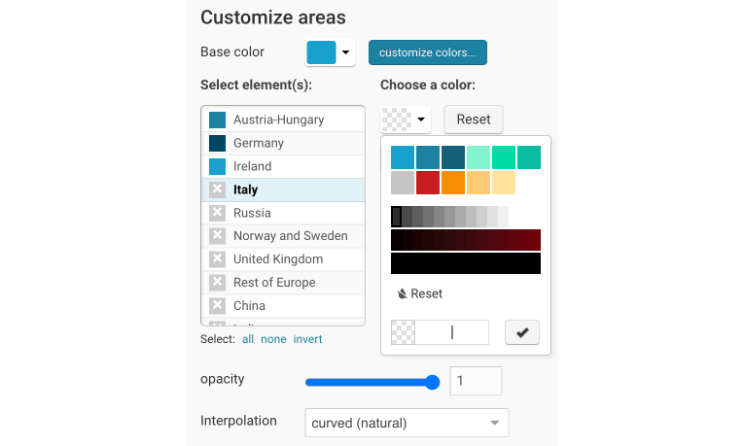Click the X icon beside Russia
Screen dimensions: 744x446
pyautogui.click(x=217, y=213)
